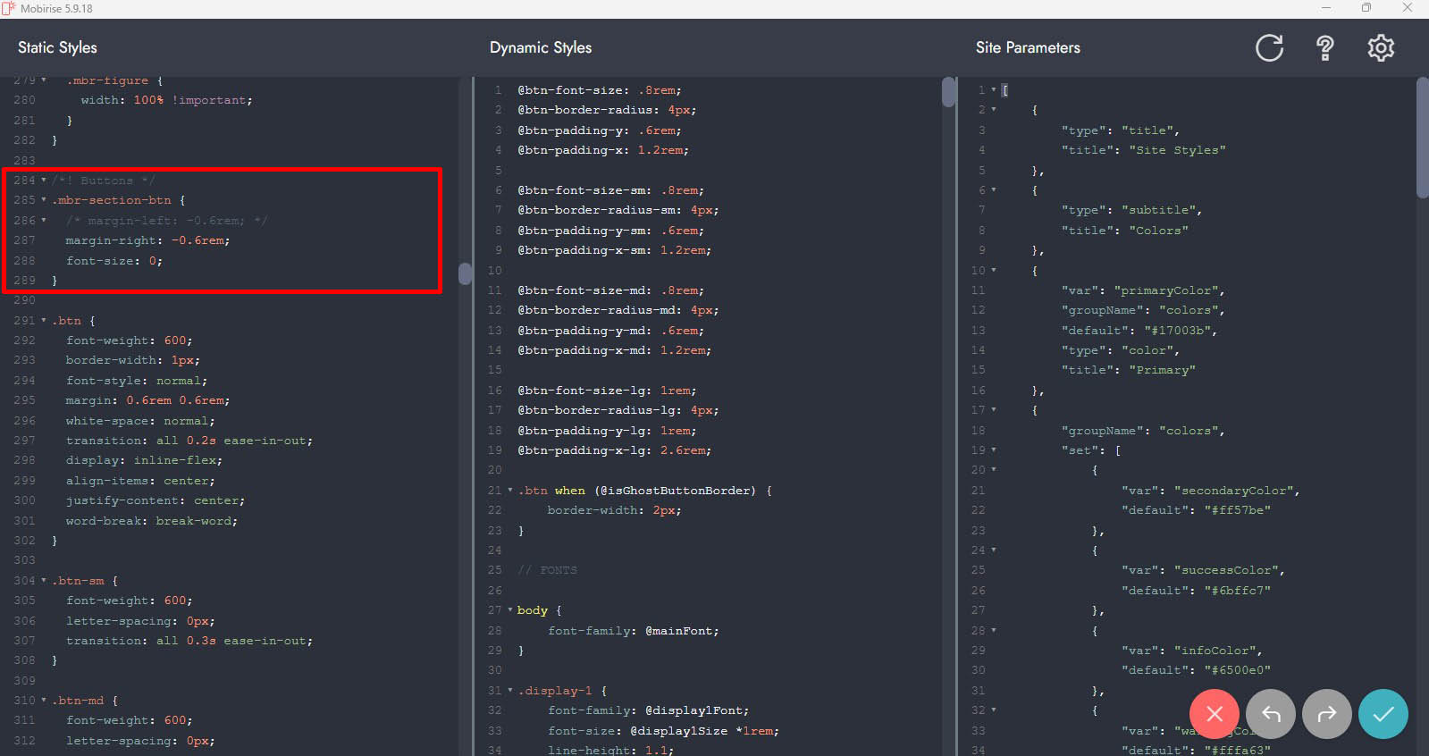Undo last edit with the left arrow button
The width and height of the screenshot is (1429, 756).
point(1271,714)
